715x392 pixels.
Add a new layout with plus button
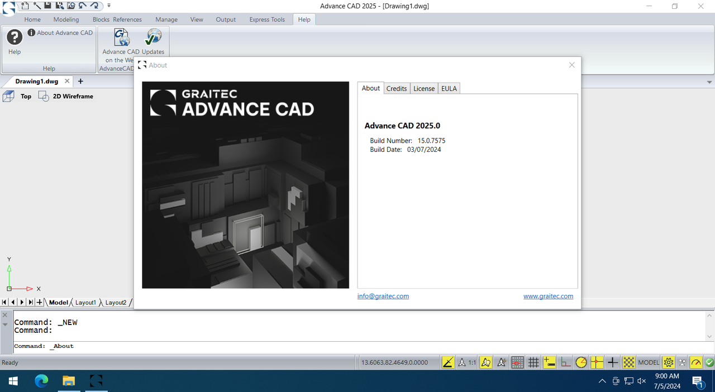click(39, 302)
